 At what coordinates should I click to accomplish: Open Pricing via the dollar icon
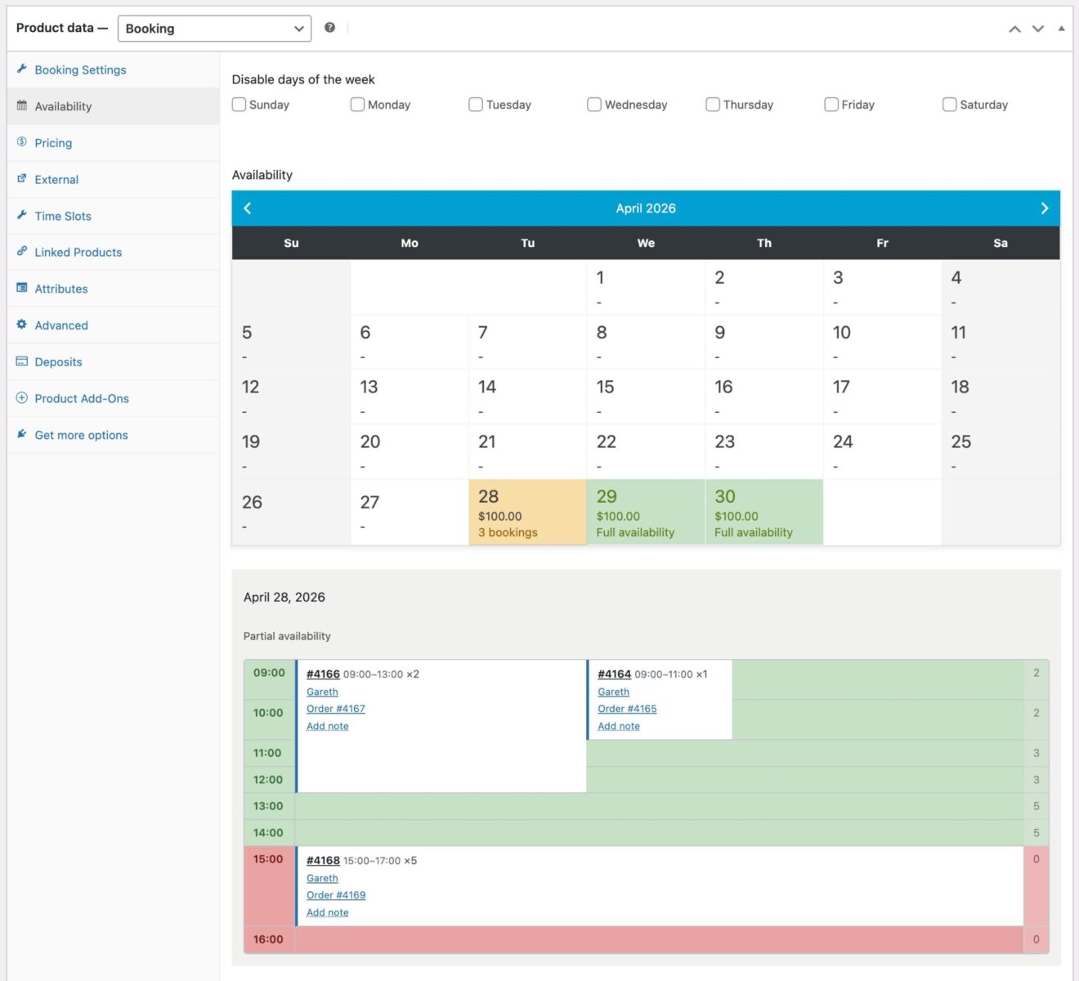click(x=22, y=142)
